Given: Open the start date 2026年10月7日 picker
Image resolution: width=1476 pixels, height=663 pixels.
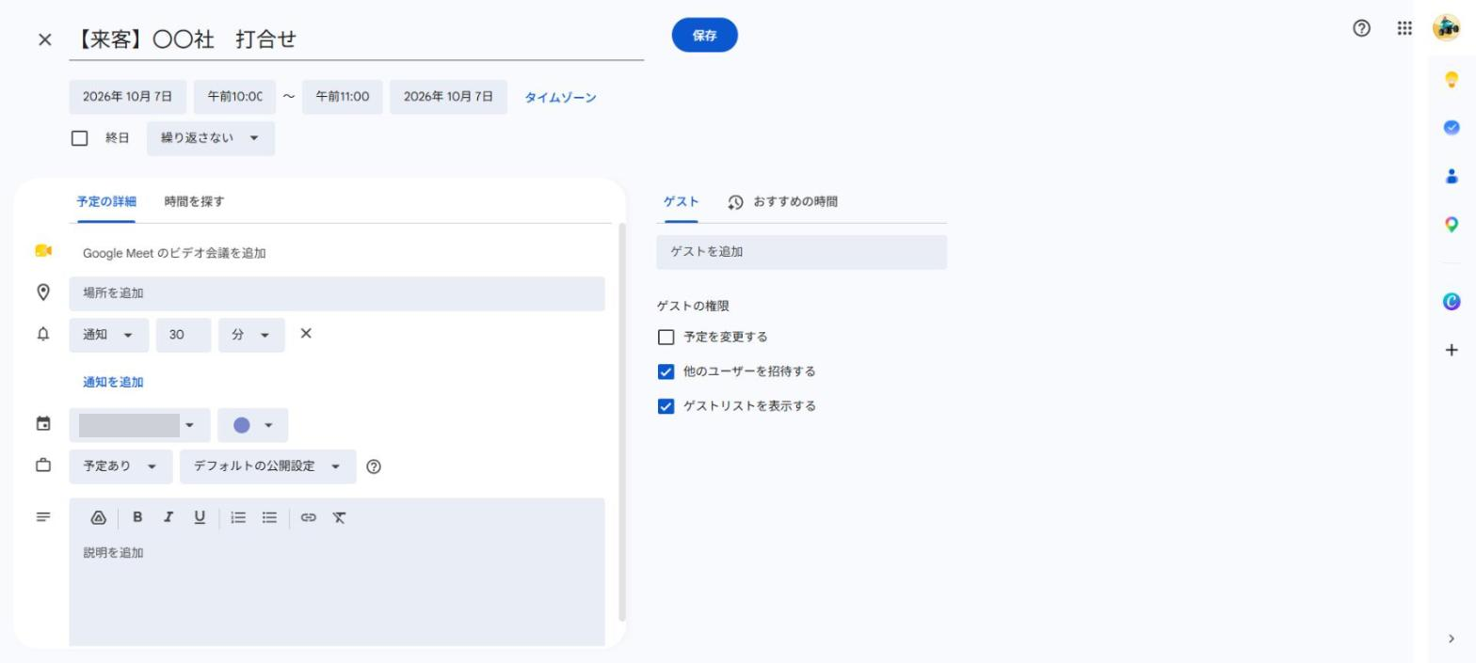Looking at the screenshot, I should (x=128, y=97).
